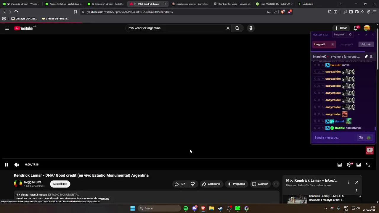Switch to the UnderLess tab
379x213 pixels.
pos(317,4)
